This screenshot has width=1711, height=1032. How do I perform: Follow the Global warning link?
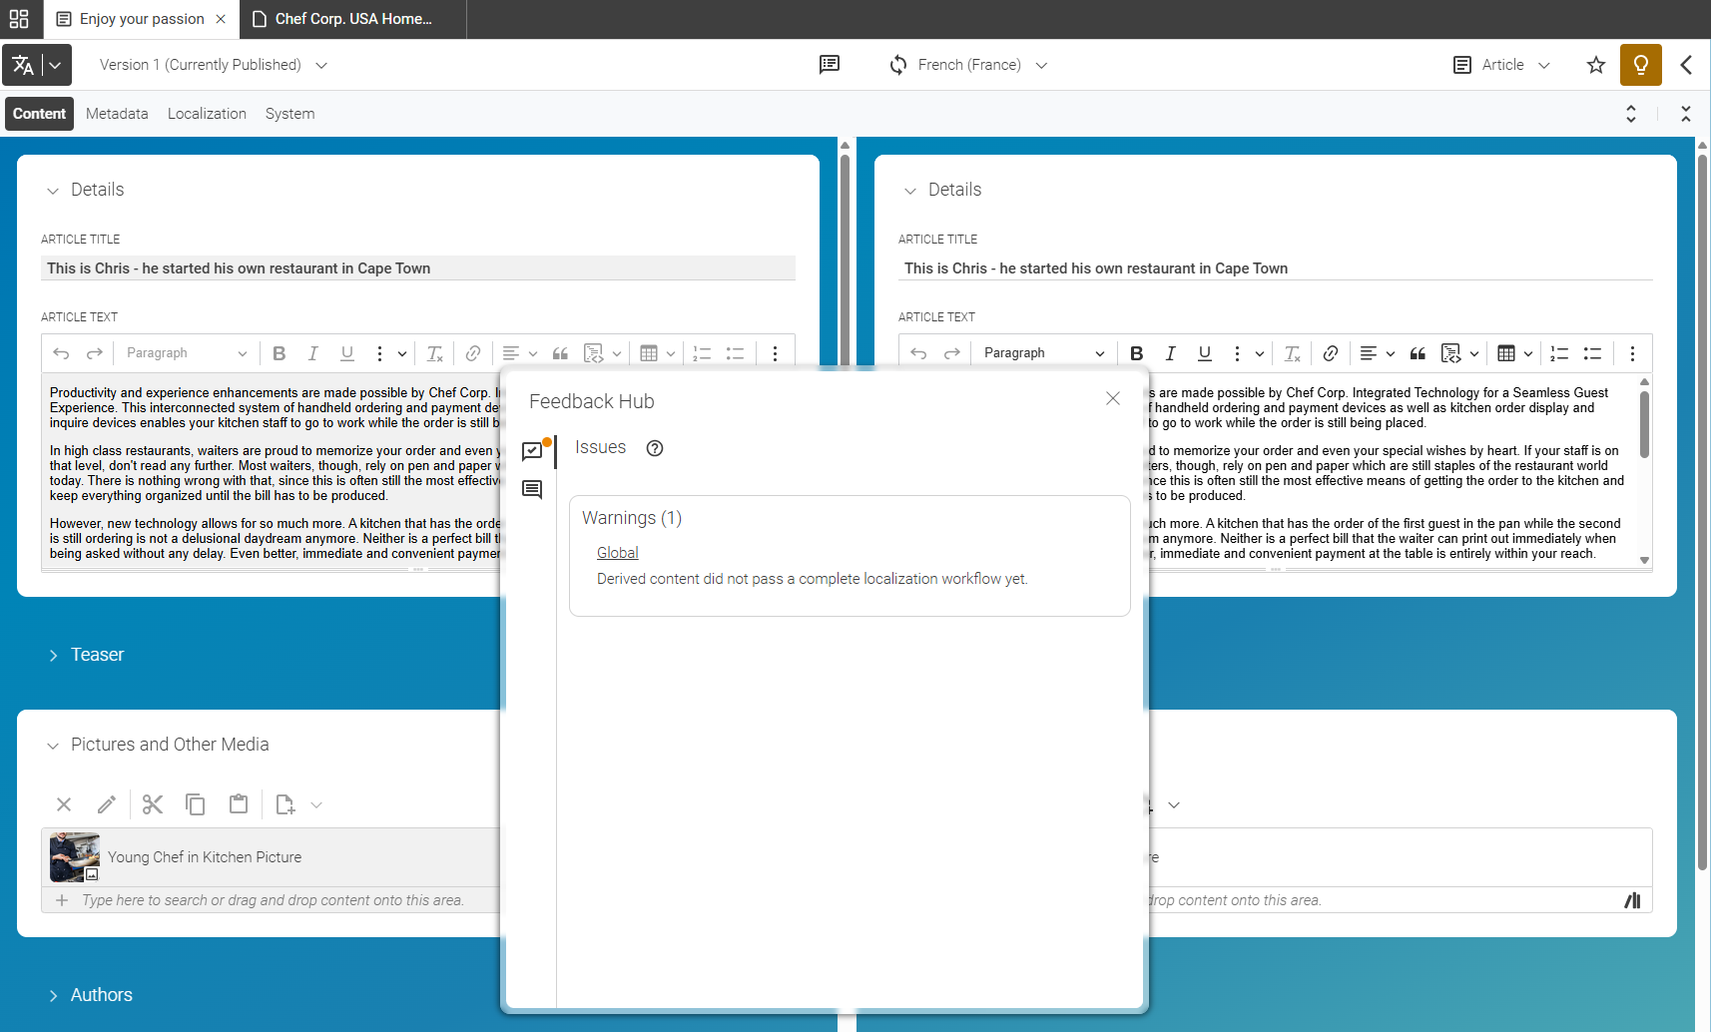pos(617,553)
